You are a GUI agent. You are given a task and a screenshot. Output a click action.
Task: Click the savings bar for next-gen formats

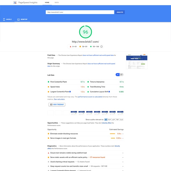[x=113, y=138]
